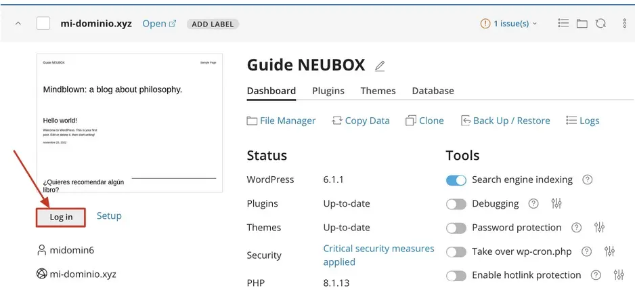Edit site title with pencil icon
The height and width of the screenshot is (290, 635).
[x=380, y=66]
